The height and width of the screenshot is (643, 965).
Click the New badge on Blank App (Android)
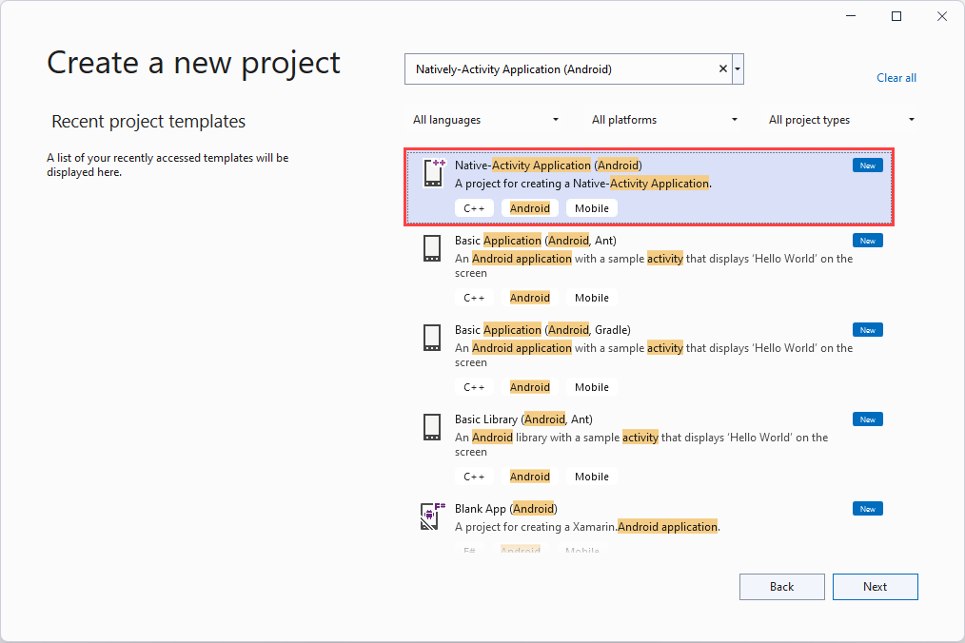click(867, 508)
